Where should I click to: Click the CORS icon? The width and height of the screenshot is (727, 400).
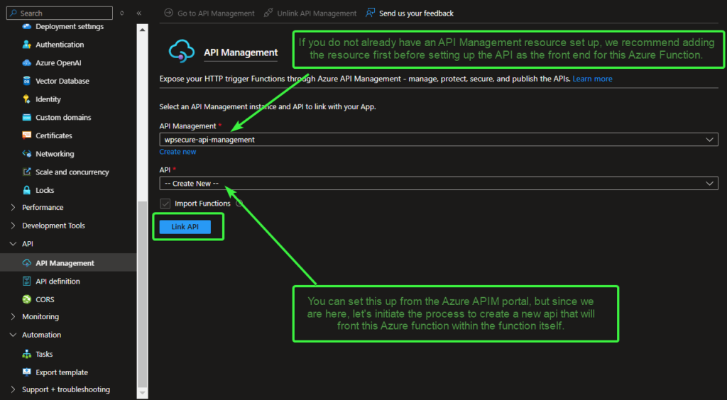27,299
